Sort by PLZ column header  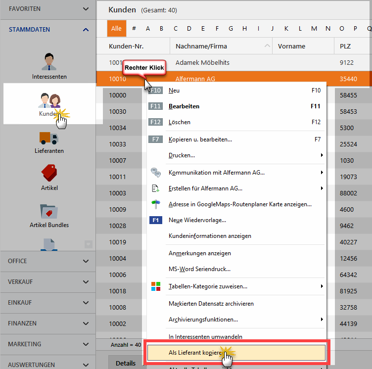click(x=353, y=46)
